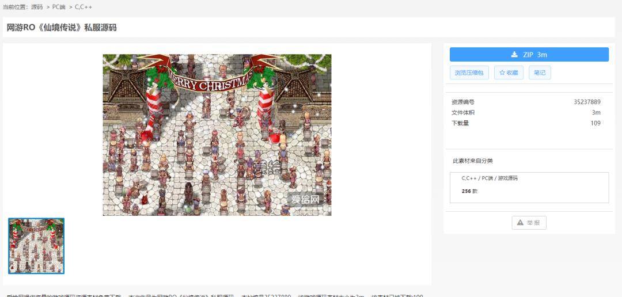Click the description text below the thumbnail
Image resolution: width=622 pixels, height=297 pixels.
coord(214,295)
